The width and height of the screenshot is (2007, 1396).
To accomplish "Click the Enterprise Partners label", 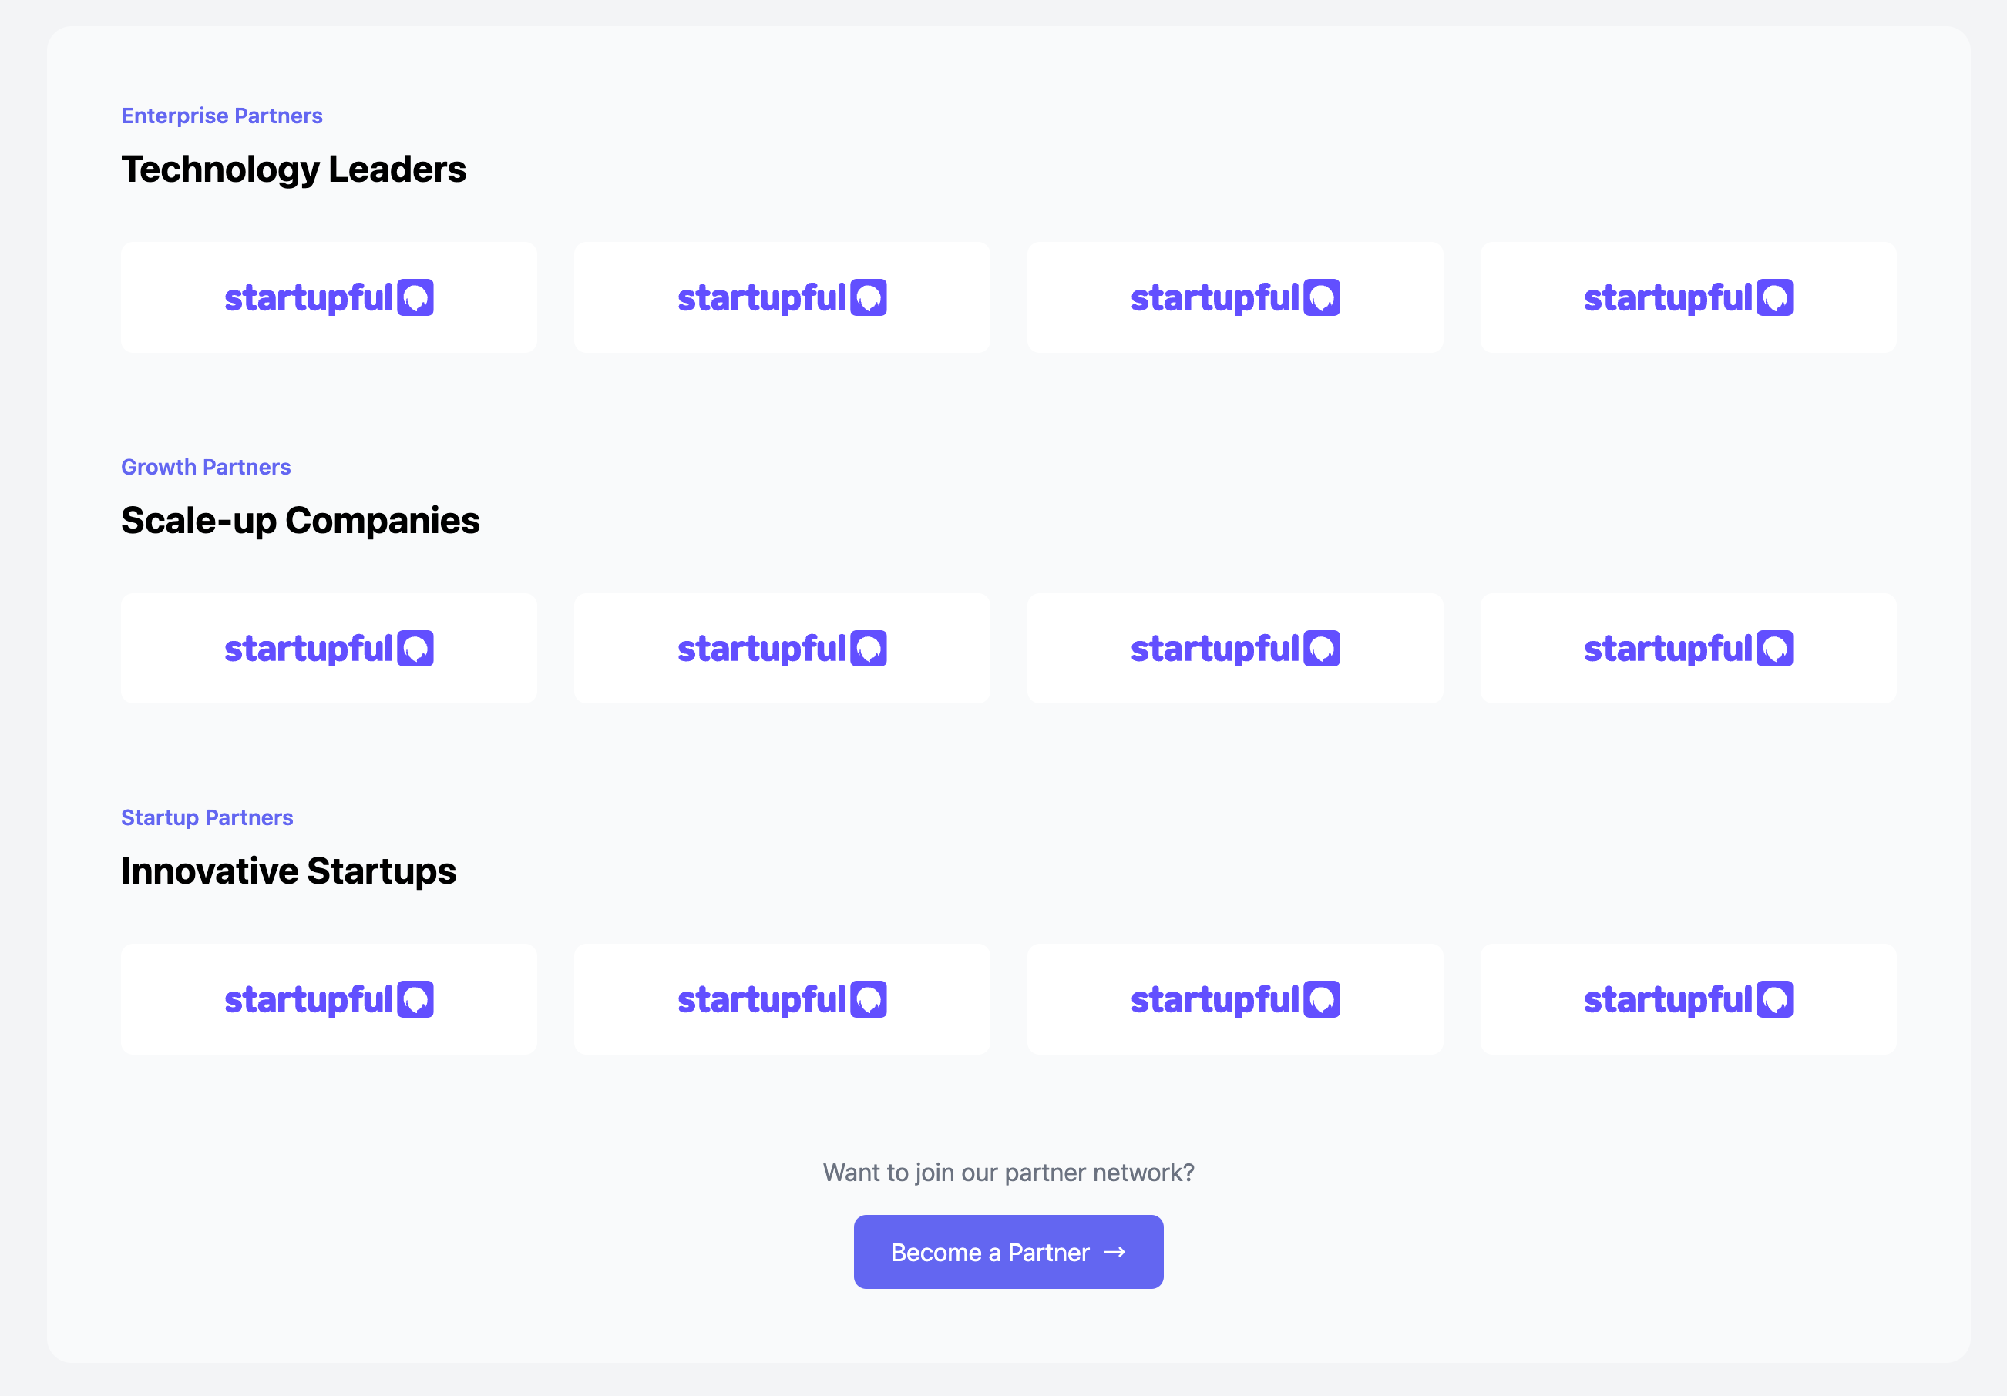I will coord(222,116).
